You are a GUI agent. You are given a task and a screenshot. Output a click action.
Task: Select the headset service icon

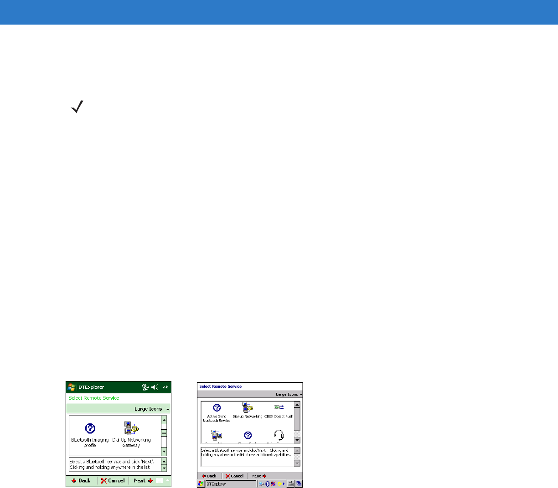pos(279,436)
